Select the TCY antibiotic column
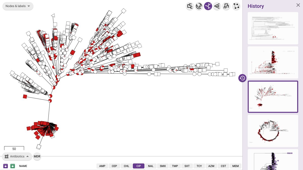The image size is (303, 170). (x=199, y=166)
